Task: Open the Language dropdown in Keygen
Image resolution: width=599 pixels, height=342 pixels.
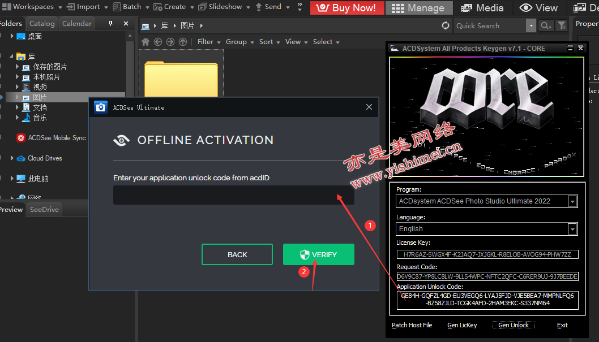Action: coord(572,229)
